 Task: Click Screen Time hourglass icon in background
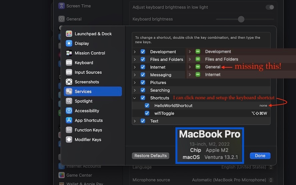click(61, 6)
